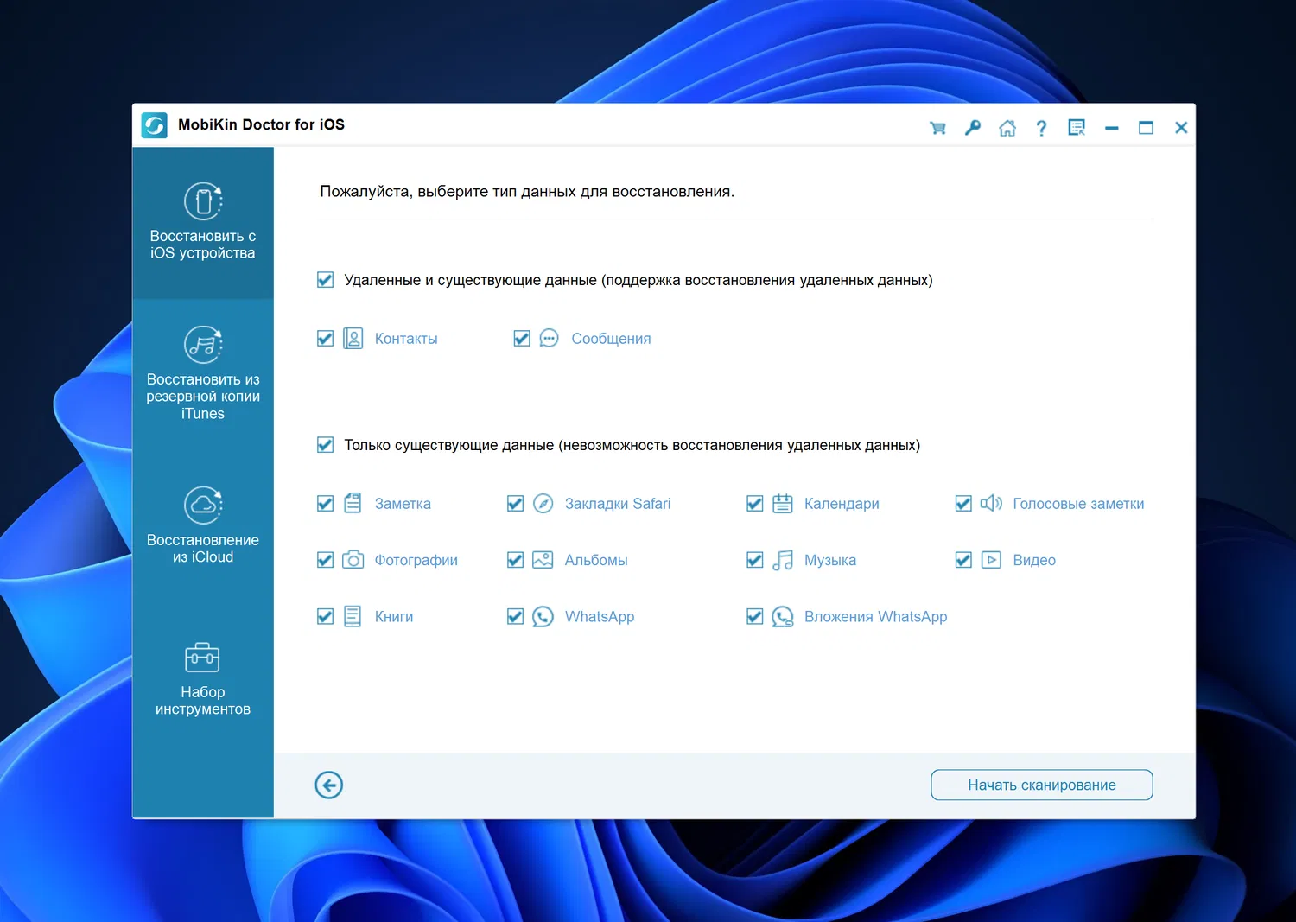Uncheck Удаленные и существующие данные group checkbox

pyautogui.click(x=325, y=280)
